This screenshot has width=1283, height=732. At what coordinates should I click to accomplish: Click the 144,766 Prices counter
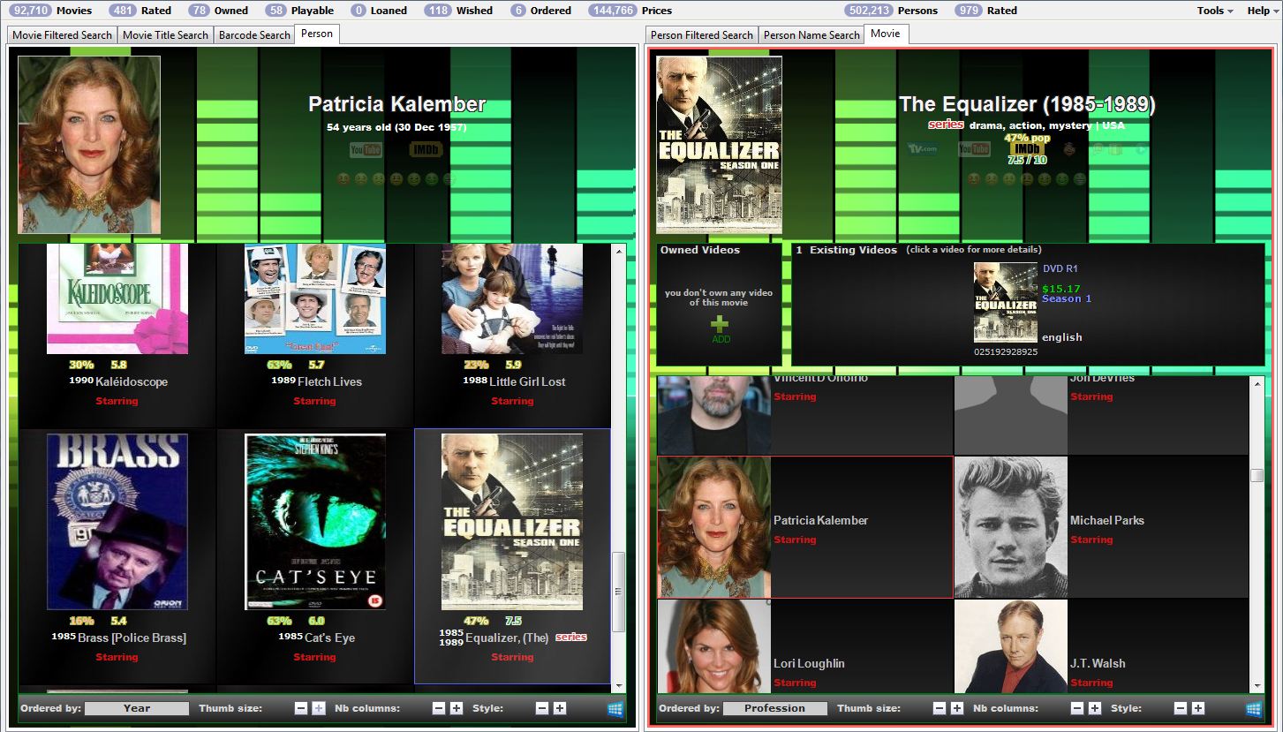click(630, 11)
